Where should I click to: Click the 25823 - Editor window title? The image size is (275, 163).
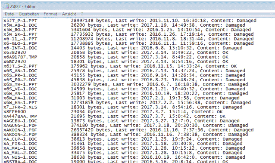[x=23, y=6]
